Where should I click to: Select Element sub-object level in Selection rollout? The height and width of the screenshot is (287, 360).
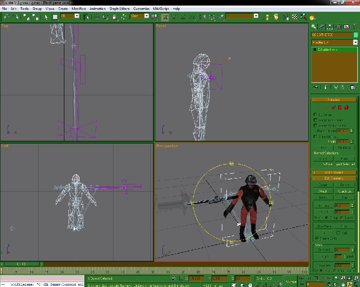tap(347, 108)
